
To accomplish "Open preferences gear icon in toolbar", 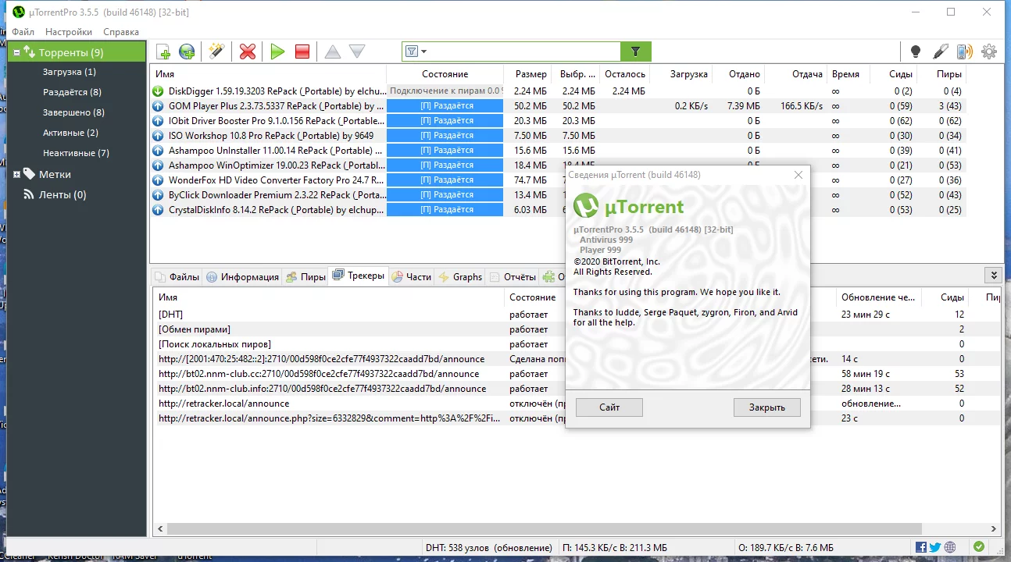I will [989, 52].
